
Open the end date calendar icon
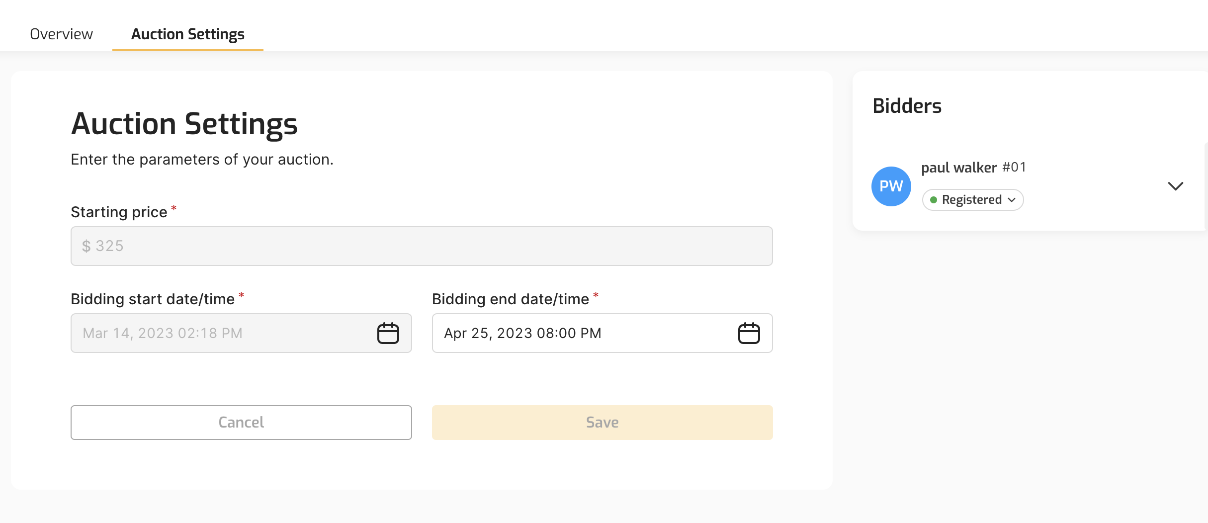coord(749,333)
